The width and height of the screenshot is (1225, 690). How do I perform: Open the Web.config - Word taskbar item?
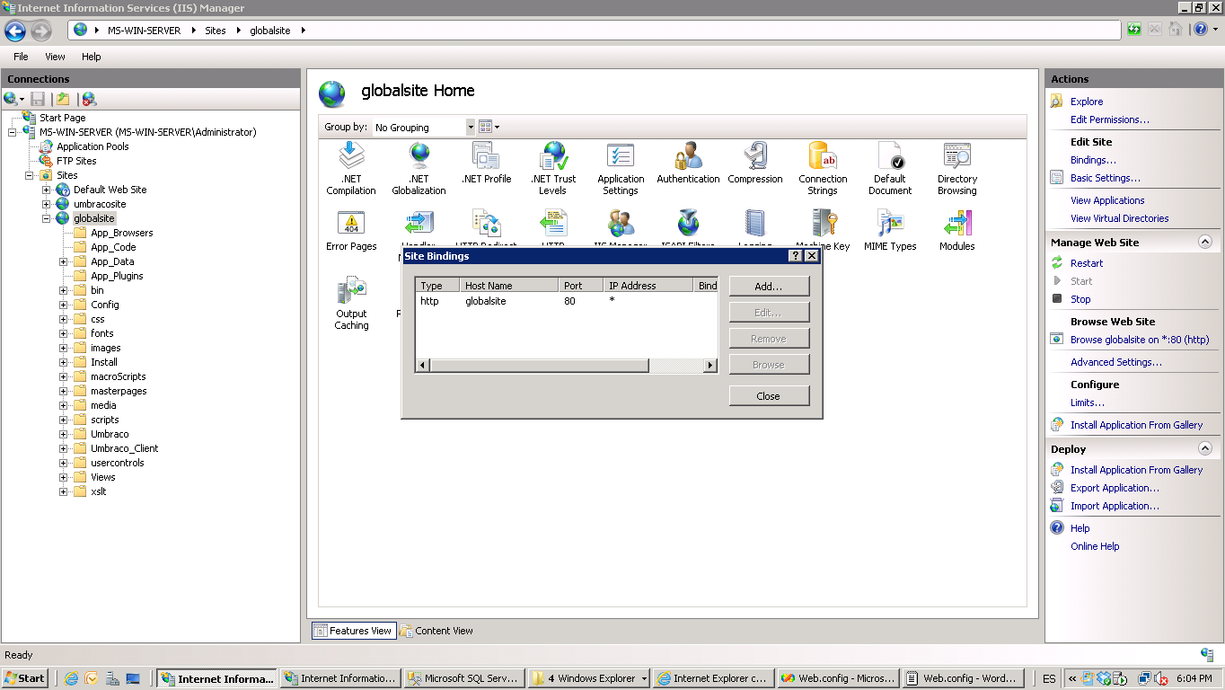tap(962, 678)
